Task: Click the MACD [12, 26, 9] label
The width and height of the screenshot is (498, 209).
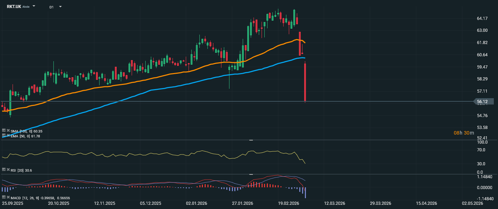Action: coord(40,198)
